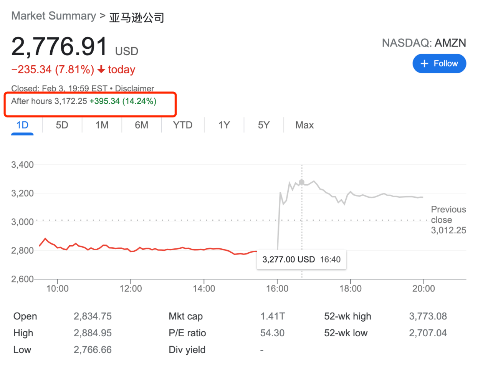Switch to the 1M chart tab
The width and height of the screenshot is (488, 367).
[x=102, y=125]
